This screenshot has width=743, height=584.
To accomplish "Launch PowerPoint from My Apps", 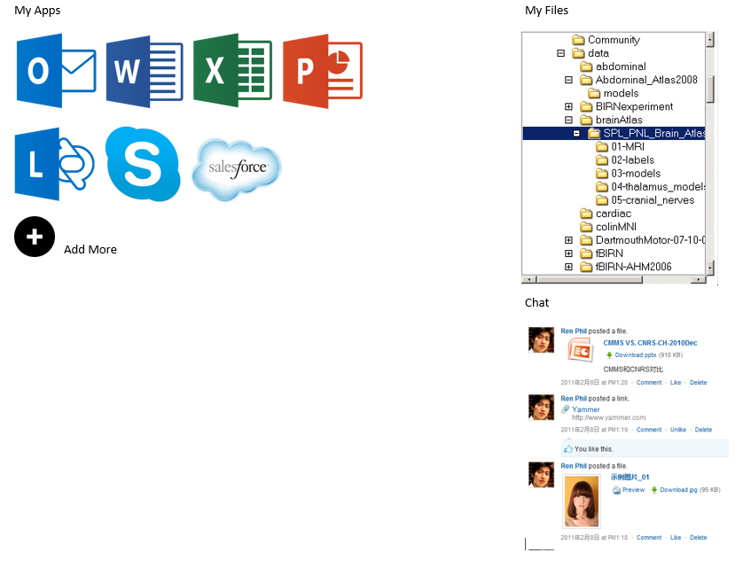I will (323, 71).
